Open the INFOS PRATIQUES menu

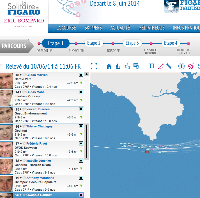[187, 28]
